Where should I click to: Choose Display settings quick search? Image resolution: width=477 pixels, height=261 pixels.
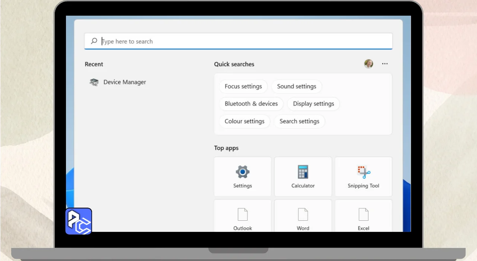(x=313, y=104)
